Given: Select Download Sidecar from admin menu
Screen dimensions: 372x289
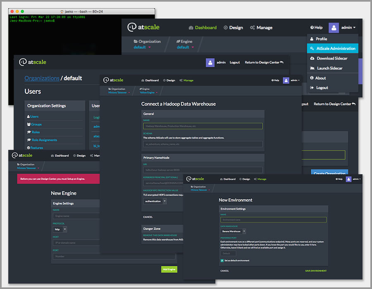Looking at the screenshot, I should pos(333,58).
